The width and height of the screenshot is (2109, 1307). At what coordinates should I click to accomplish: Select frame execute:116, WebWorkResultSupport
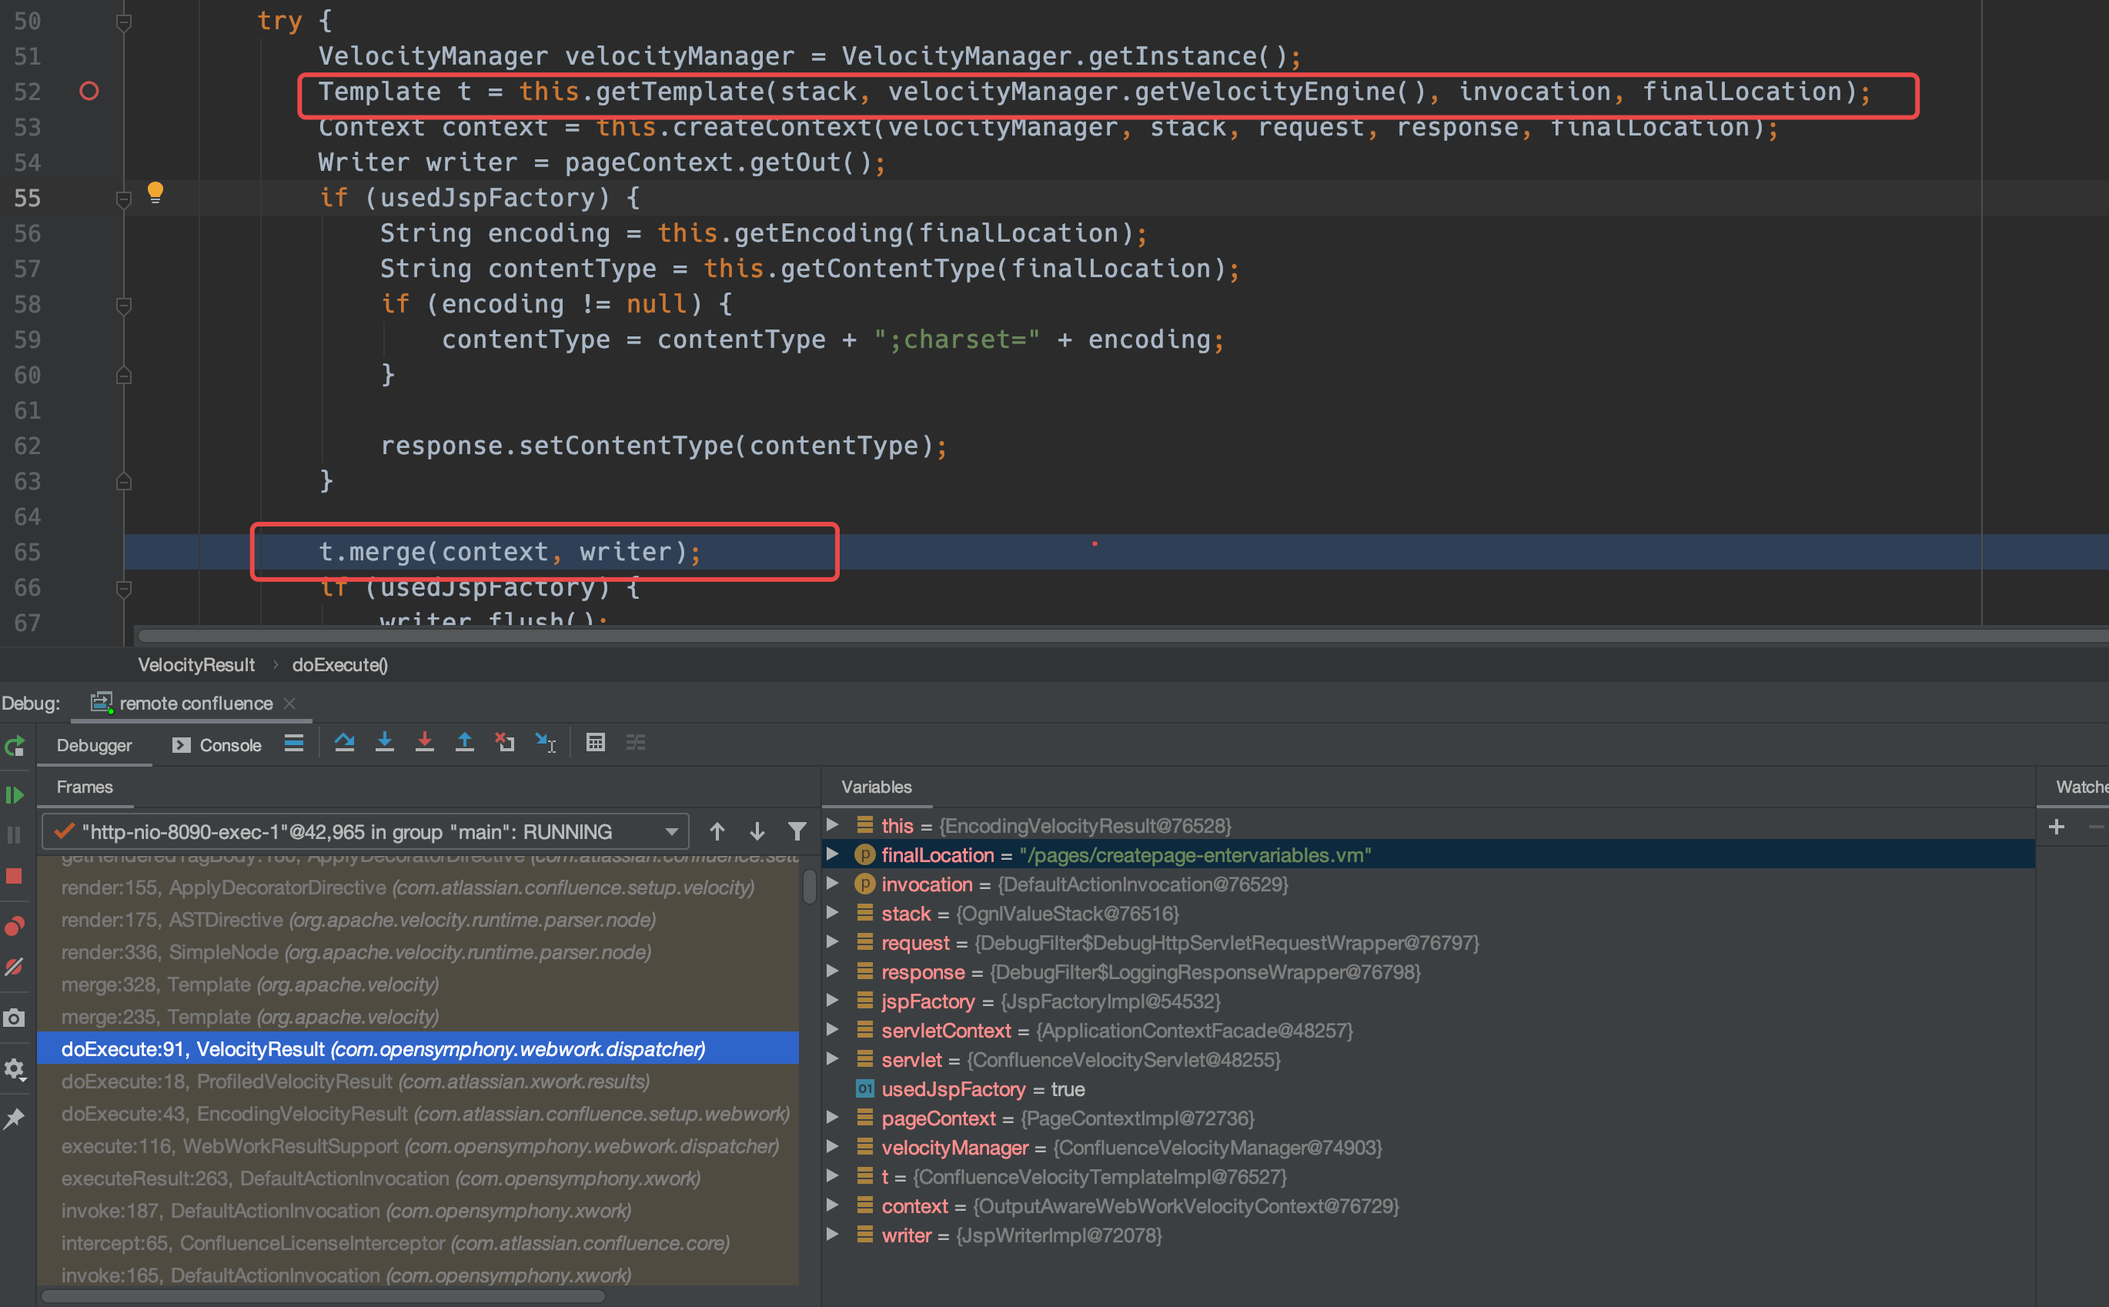[x=419, y=1146]
